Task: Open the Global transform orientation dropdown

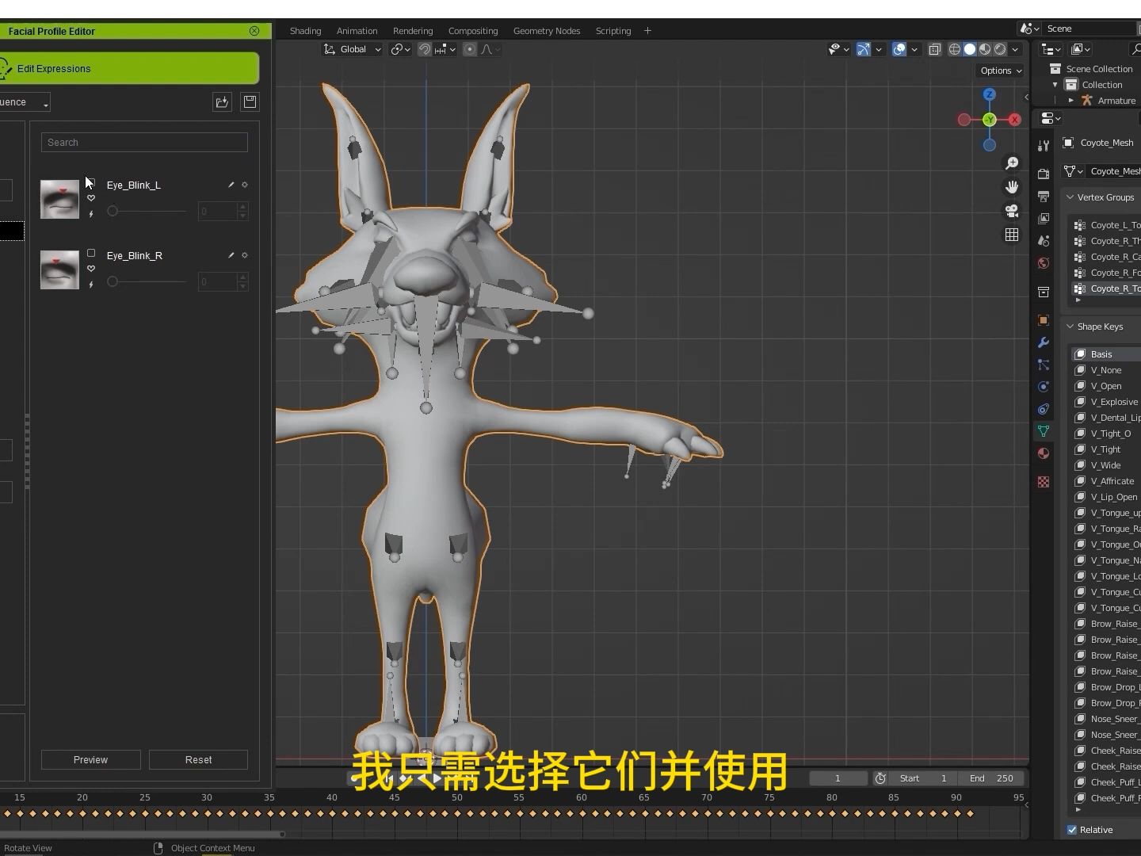Action: click(x=353, y=49)
